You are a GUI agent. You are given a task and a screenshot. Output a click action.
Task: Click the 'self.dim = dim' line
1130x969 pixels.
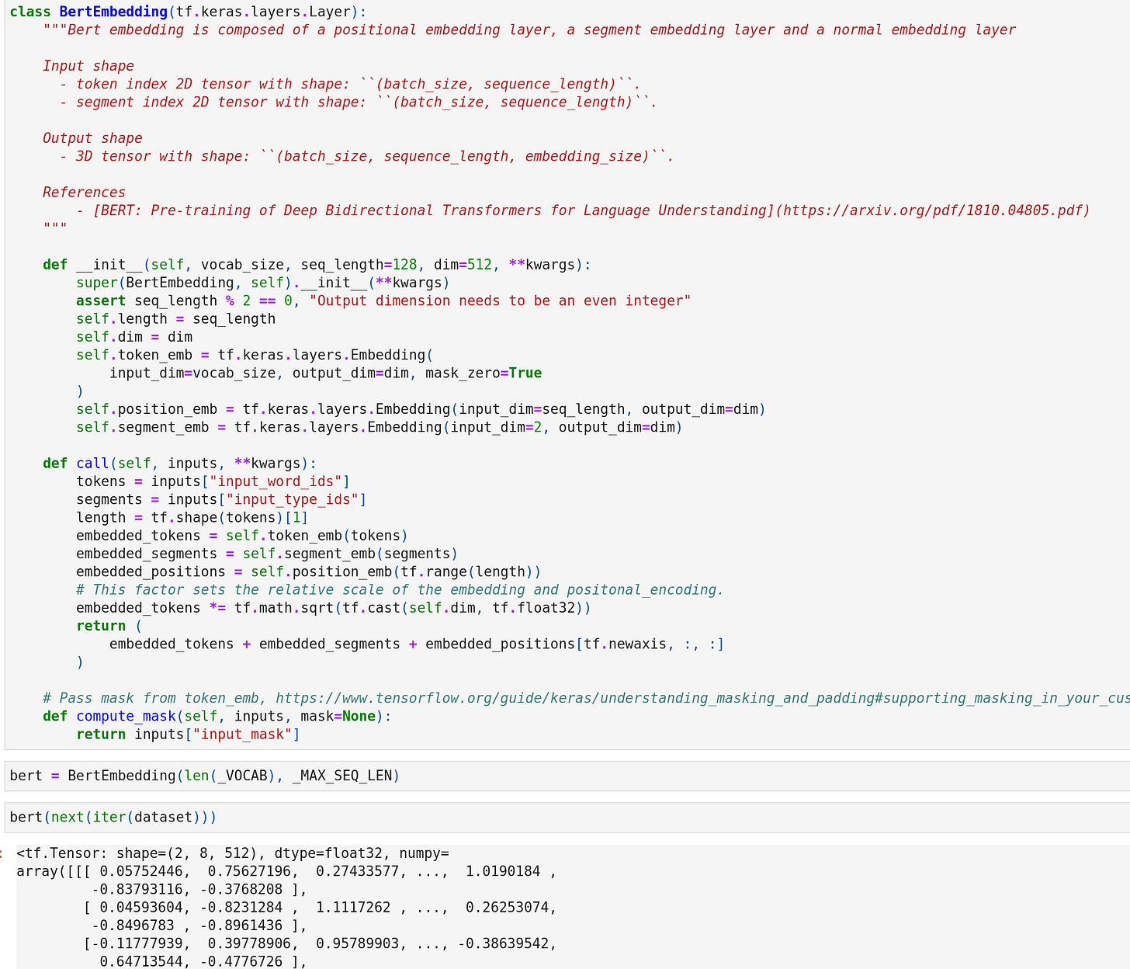tap(134, 337)
